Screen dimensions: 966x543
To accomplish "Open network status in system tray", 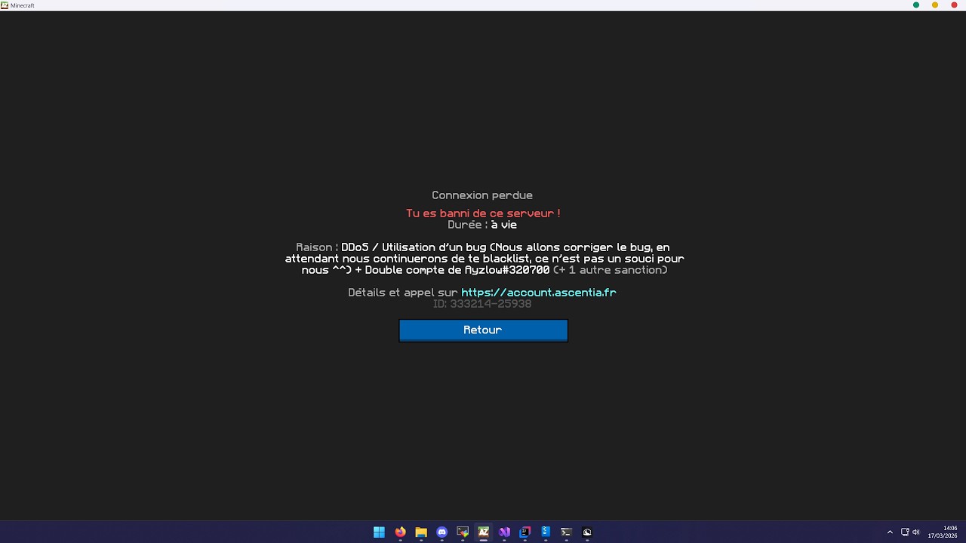I will point(905,532).
